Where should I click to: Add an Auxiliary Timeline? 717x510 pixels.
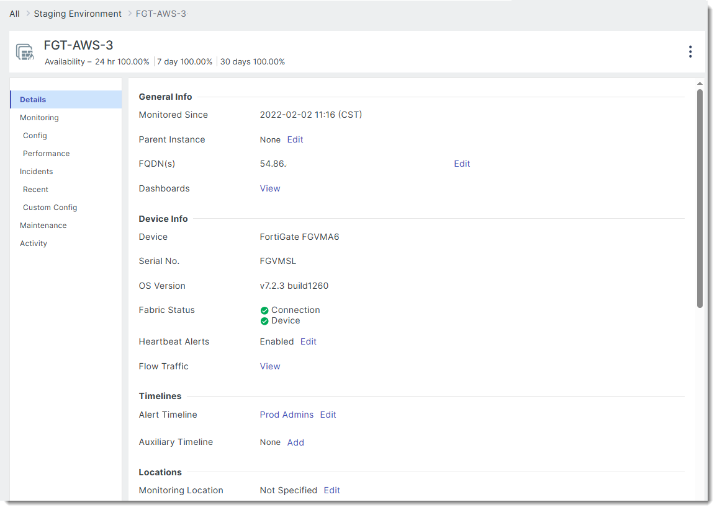tap(295, 443)
